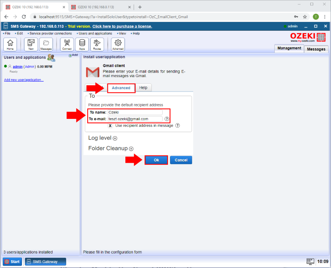Screen dimensions: 331x268
Task: Click the '3 users/applications installed' status text
Action: click(x=28, y=252)
